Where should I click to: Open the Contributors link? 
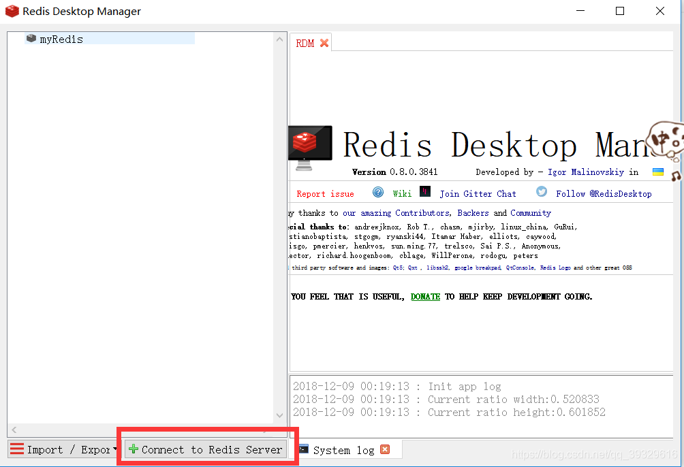pos(422,213)
